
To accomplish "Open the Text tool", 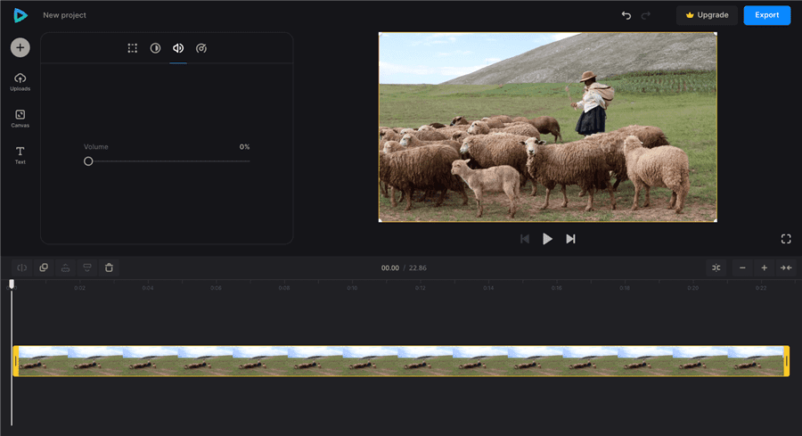I will pyautogui.click(x=20, y=155).
